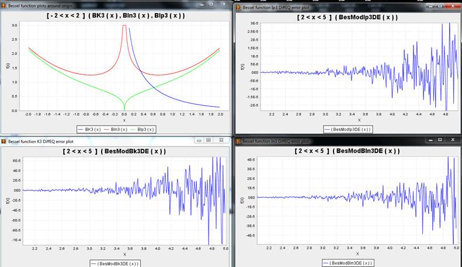The width and height of the screenshot is (462, 267).
Task: Click the '2.5E-5' y-axis tick in the Ip3 plot
Action: click(253, 32)
